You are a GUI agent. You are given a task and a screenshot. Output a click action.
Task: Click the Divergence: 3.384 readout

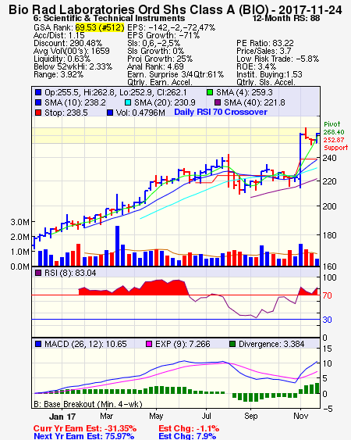pos(271,345)
